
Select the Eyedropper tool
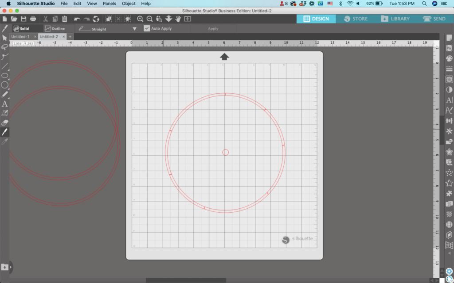point(4,141)
